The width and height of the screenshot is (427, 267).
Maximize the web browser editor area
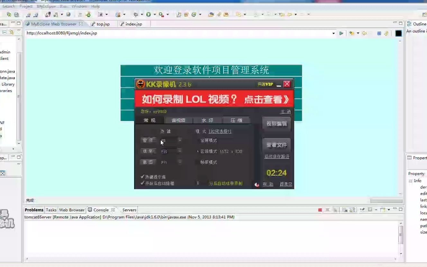(401, 23)
